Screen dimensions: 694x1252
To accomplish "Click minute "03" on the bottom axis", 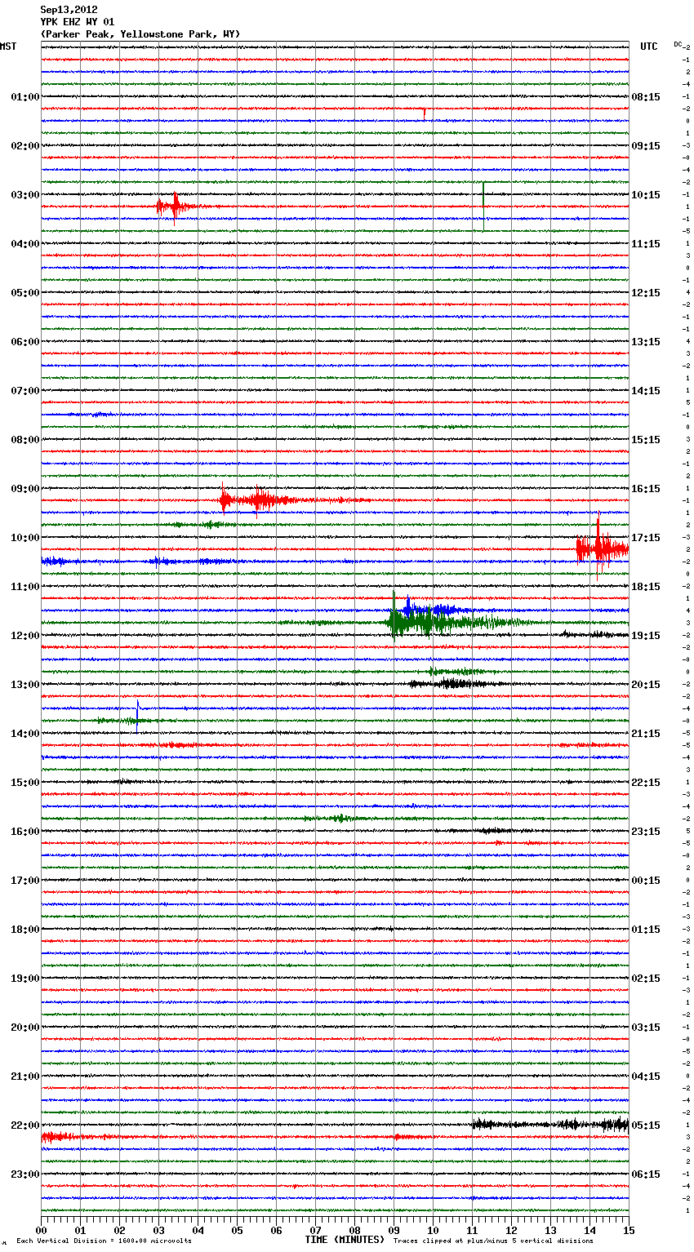I will pyautogui.click(x=158, y=1230).
